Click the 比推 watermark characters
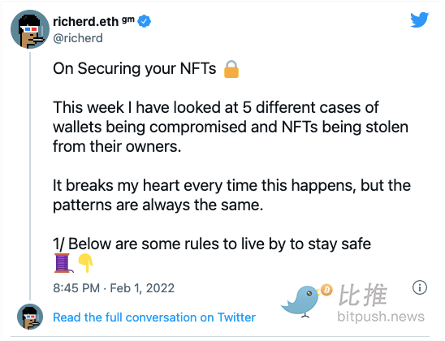 (362, 295)
